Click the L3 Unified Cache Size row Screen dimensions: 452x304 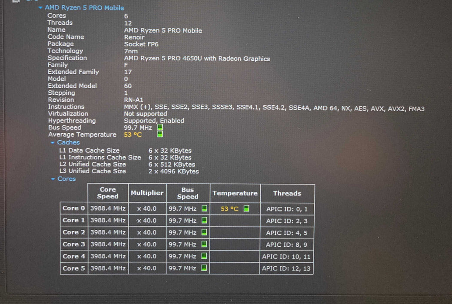pyautogui.click(x=129, y=171)
